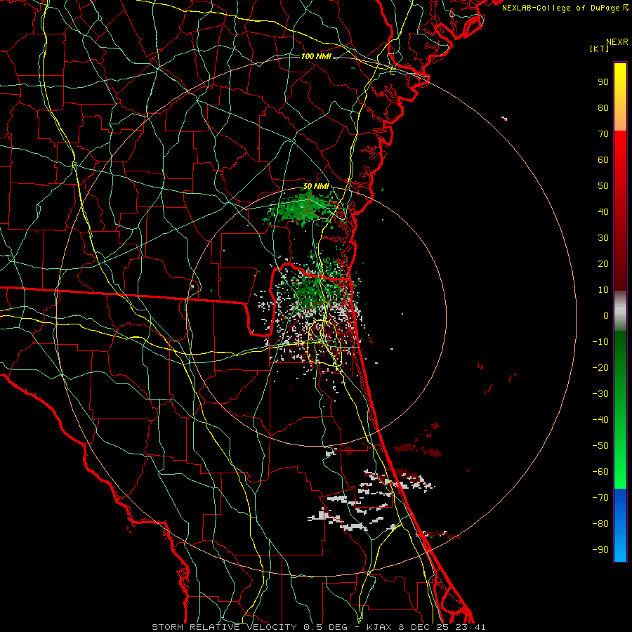Viewport: 632px width, 632px height.
Task: Click the Storm Relative Velocity caption at bottom
Action: tap(318, 627)
